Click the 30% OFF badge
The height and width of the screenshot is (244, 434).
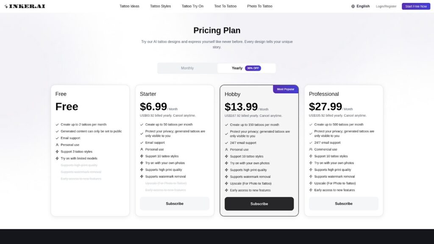point(253,68)
